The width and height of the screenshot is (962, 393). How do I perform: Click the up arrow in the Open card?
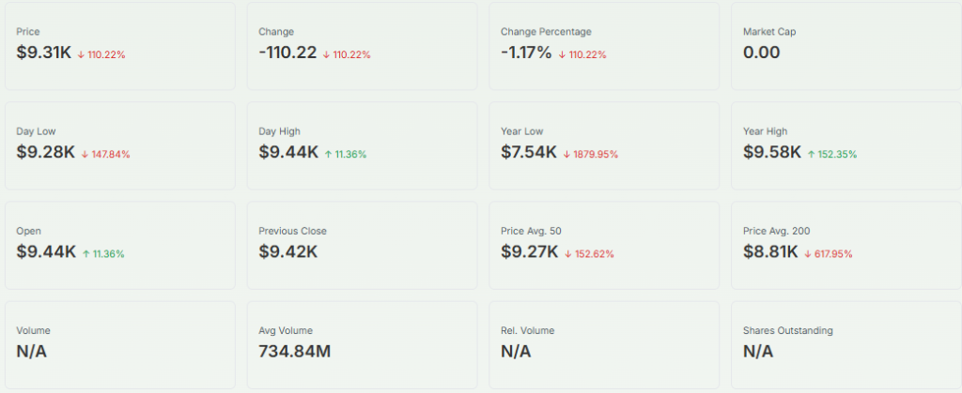tap(85, 253)
